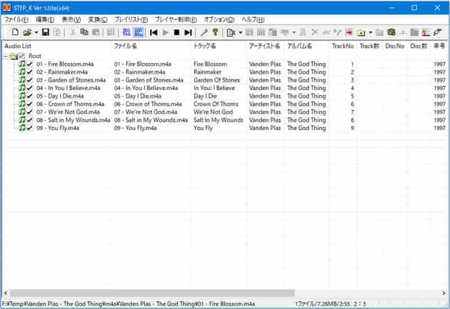The image size is (450, 309).
Task: Toggle the Root folder checkbox
Action: 22,56
